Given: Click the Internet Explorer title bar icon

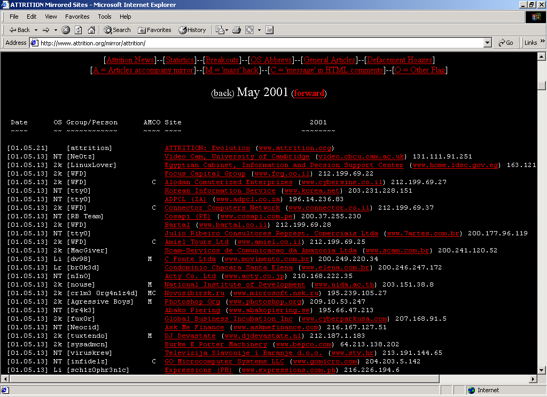Looking at the screenshot, I should point(5,4).
